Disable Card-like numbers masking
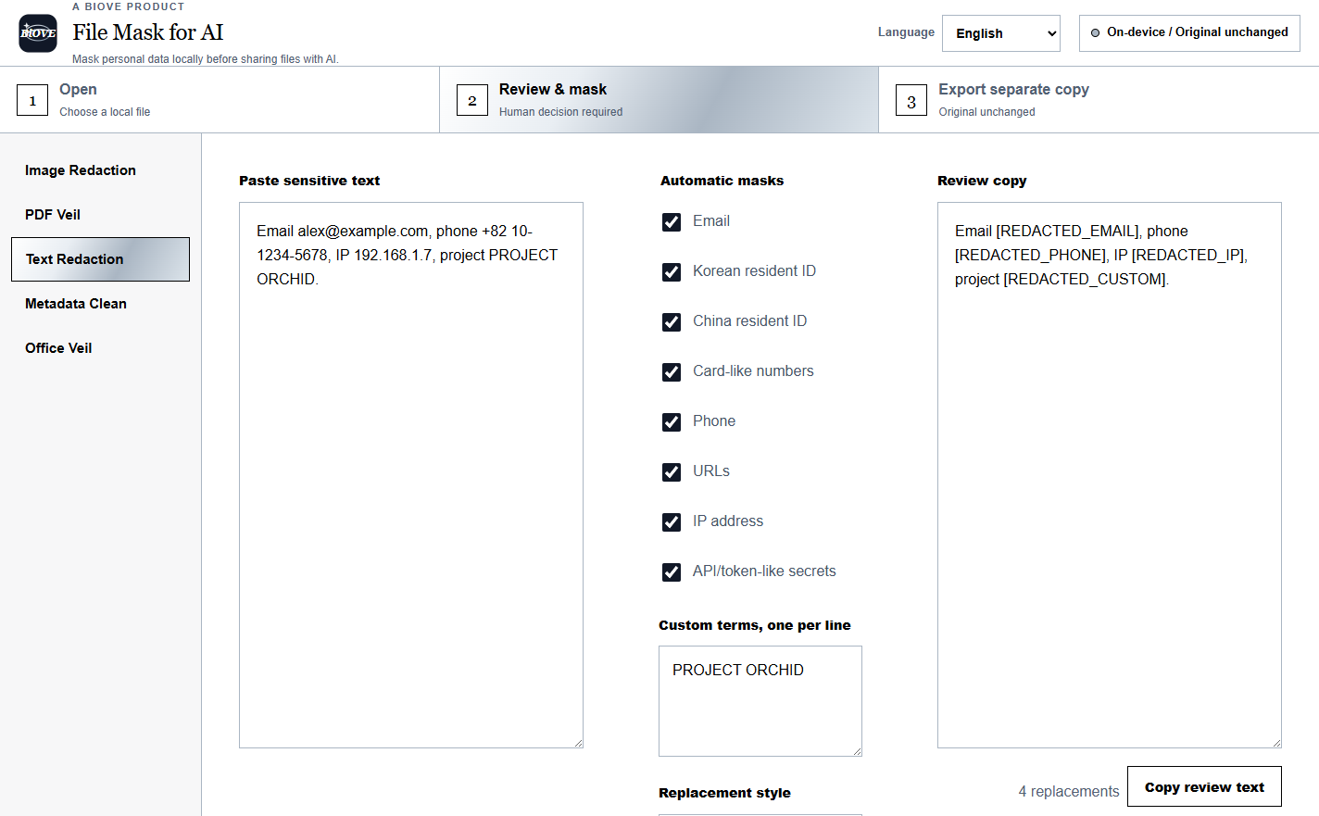The image size is (1319, 816). pos(672,372)
